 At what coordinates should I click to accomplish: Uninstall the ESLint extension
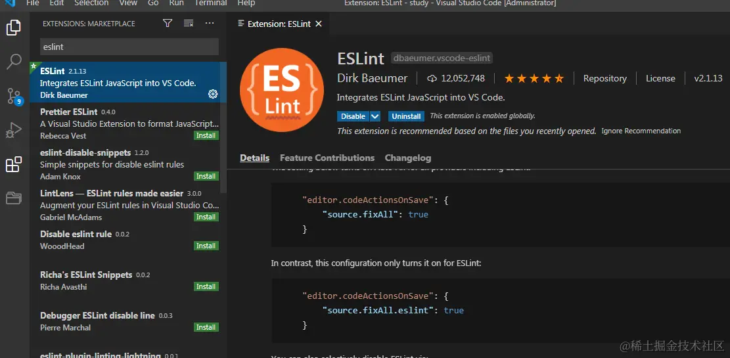pos(406,116)
